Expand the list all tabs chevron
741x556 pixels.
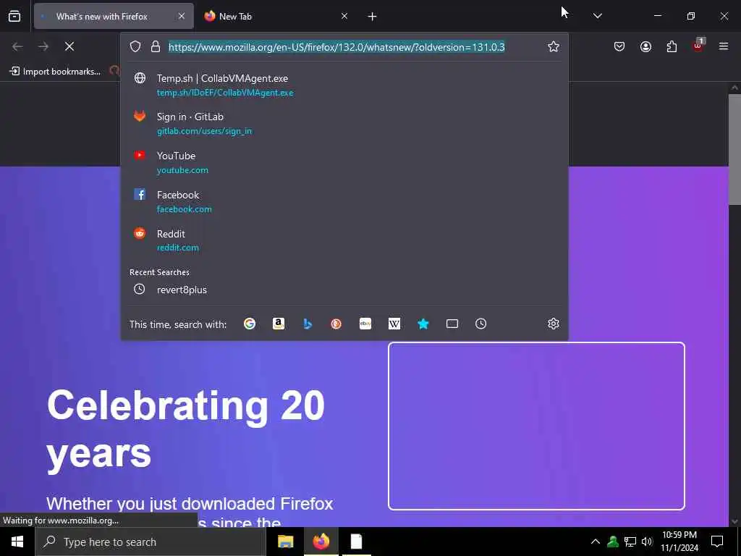pyautogui.click(x=597, y=16)
